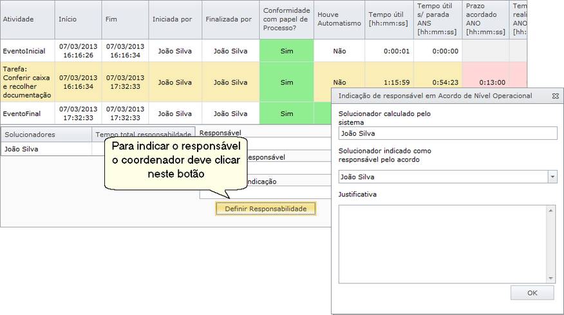Click the Iniciada por column header

pos(175,19)
